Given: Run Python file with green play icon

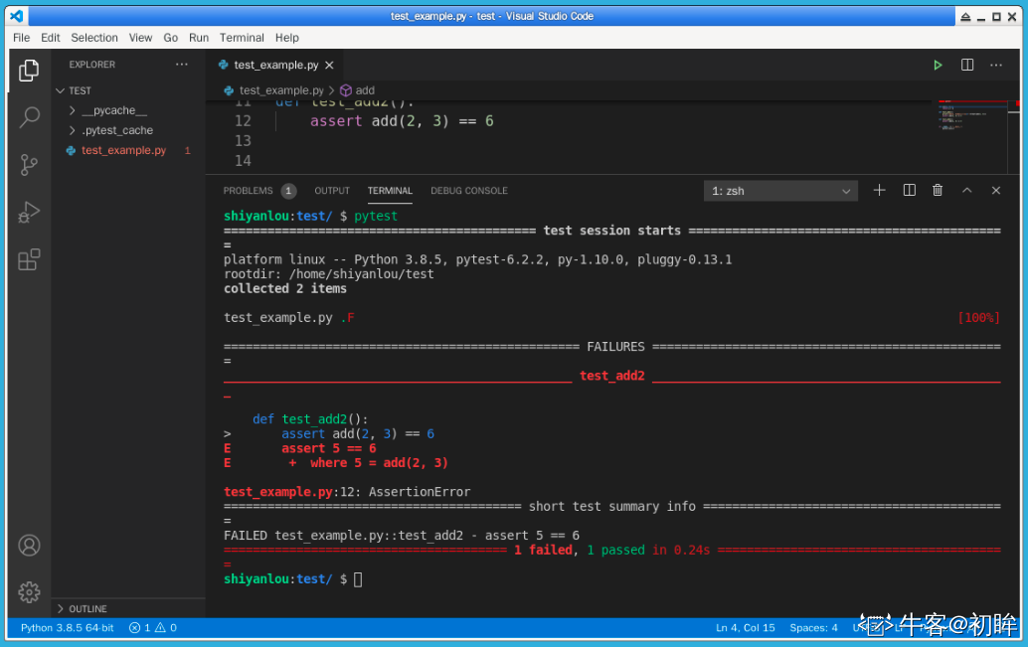Looking at the screenshot, I should (x=938, y=65).
